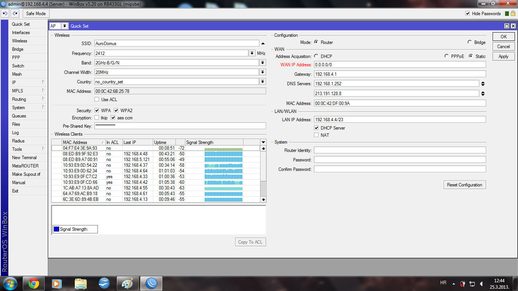Click the Reset Configuration button
The image size is (518, 291).
465,185
